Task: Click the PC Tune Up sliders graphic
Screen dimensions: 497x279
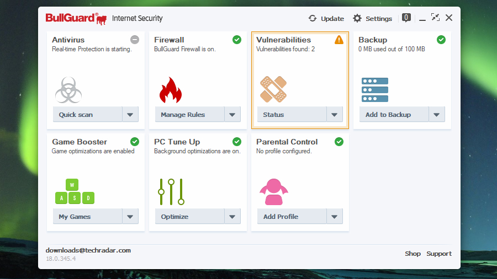Action: point(171,192)
